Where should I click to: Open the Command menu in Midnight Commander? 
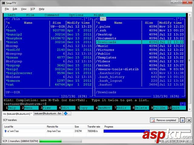pyautogui.click(x=52, y=15)
